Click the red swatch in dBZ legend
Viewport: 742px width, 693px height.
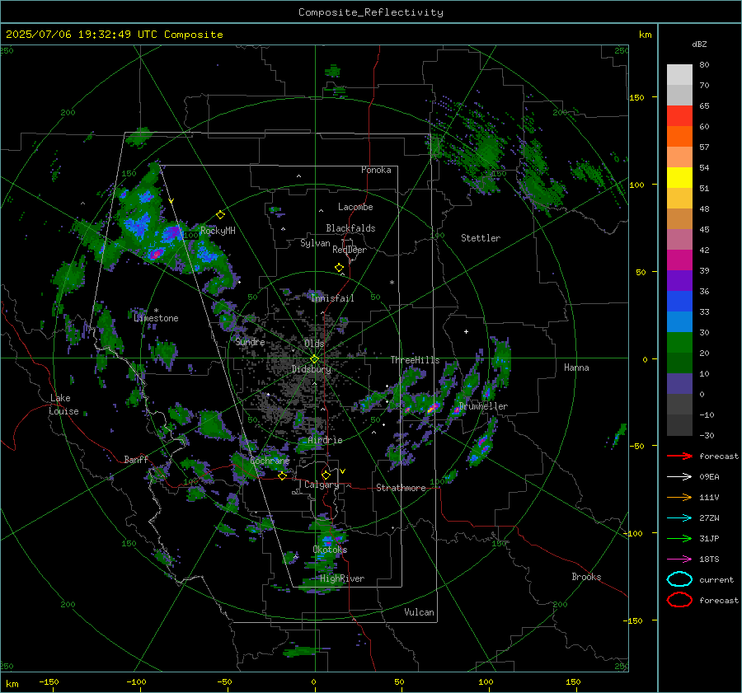tap(679, 116)
